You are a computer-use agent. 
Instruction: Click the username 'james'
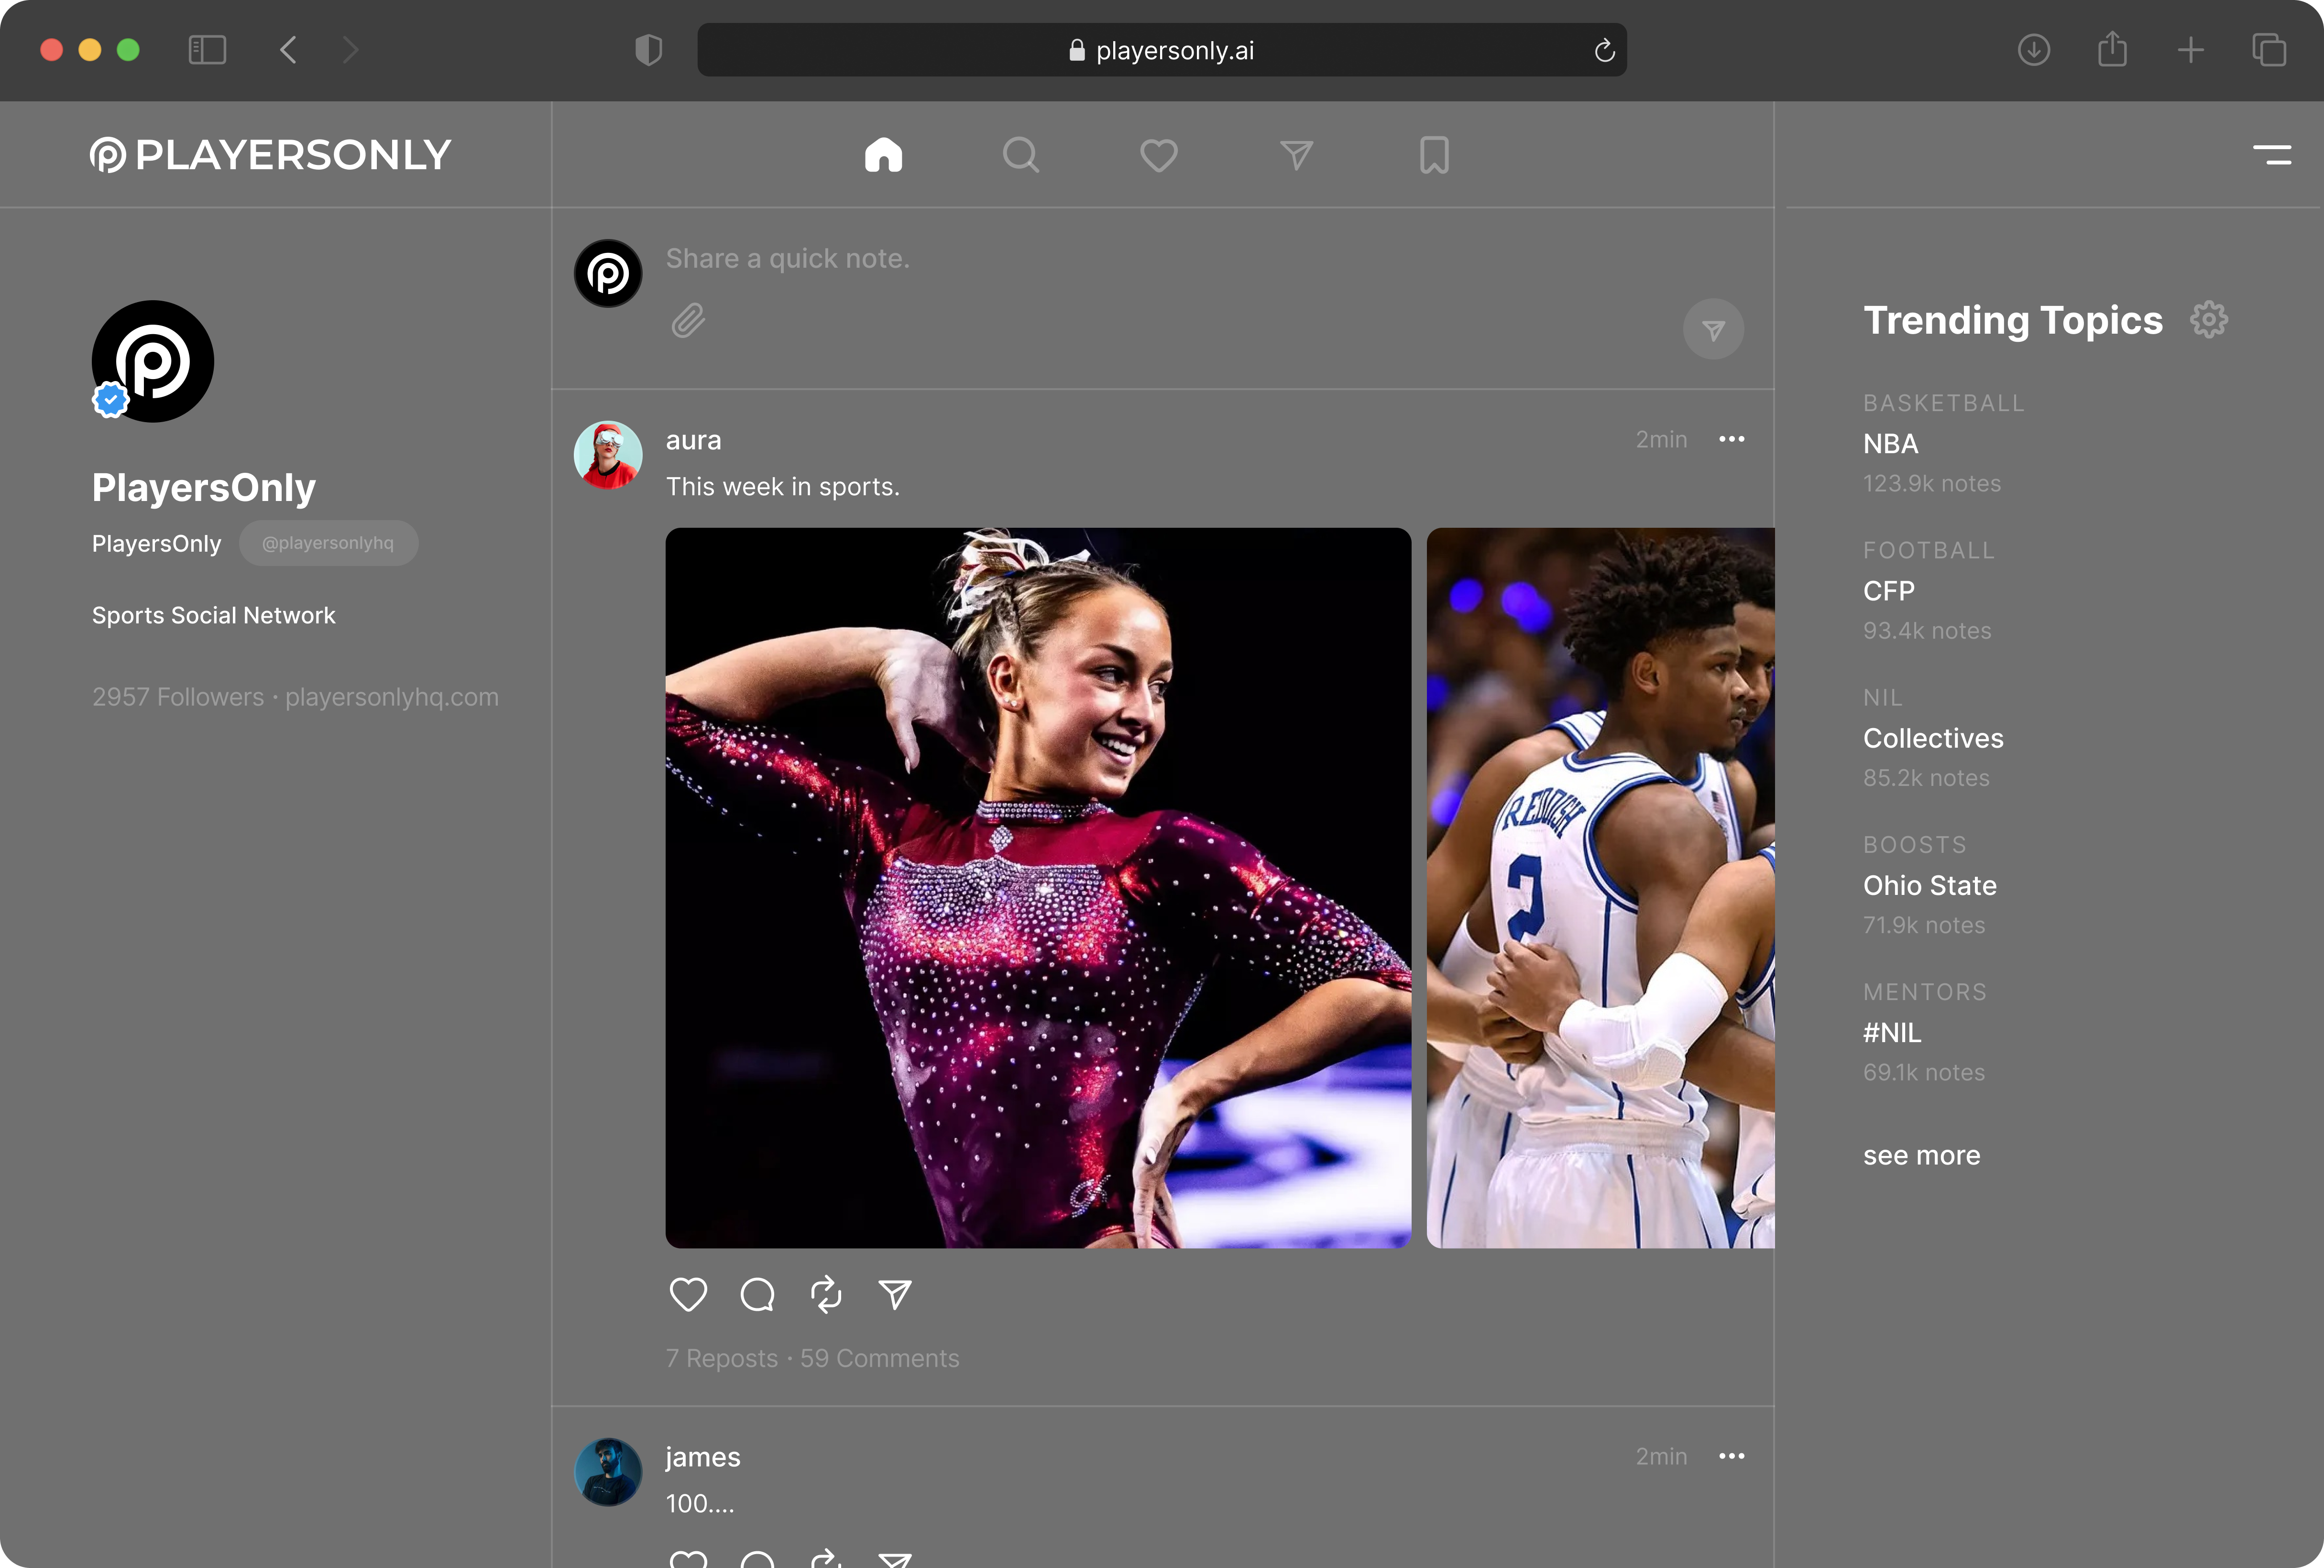(x=703, y=1457)
